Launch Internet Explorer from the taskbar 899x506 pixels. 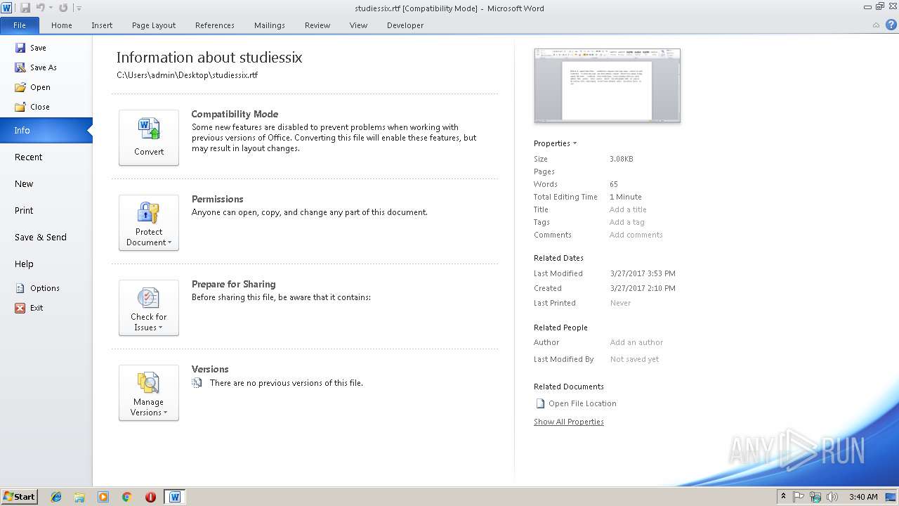click(x=56, y=497)
